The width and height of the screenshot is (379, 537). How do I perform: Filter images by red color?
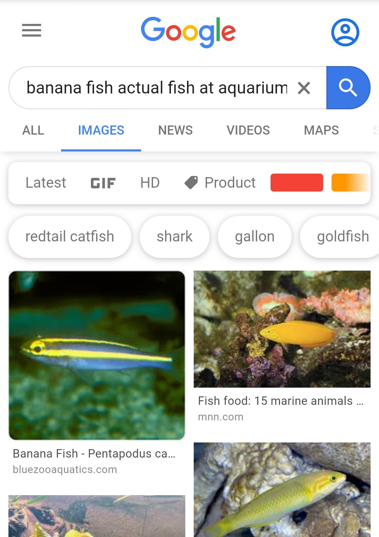[x=297, y=183]
